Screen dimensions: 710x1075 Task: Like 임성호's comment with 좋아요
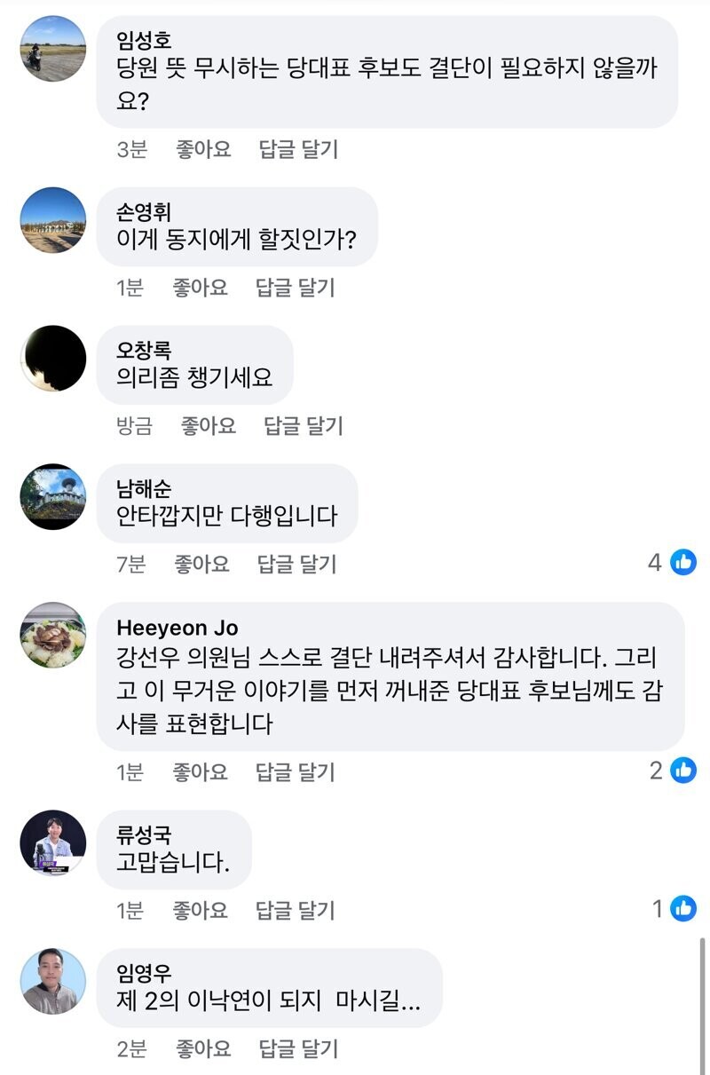(203, 149)
